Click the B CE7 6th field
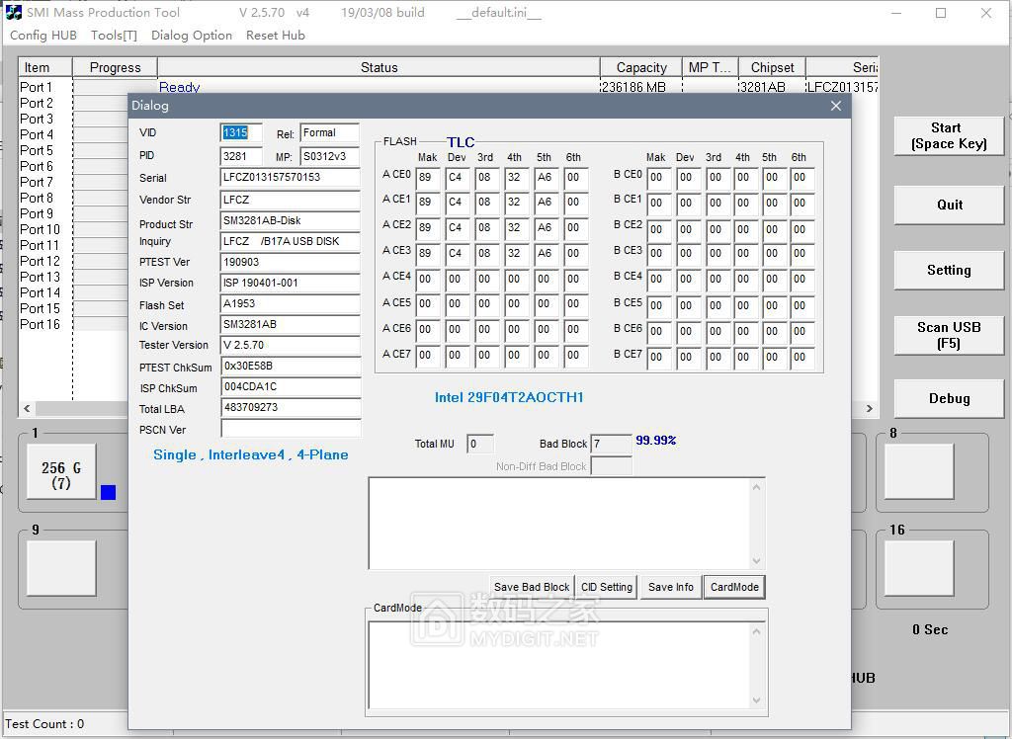 [801, 357]
